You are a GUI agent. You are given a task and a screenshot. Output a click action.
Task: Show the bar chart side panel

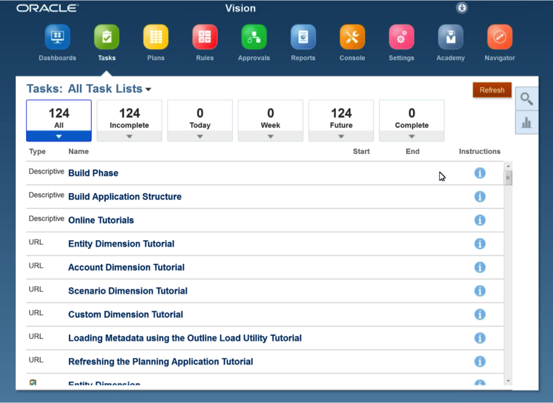(x=527, y=123)
